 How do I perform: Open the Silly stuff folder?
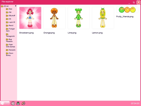(10, 16)
